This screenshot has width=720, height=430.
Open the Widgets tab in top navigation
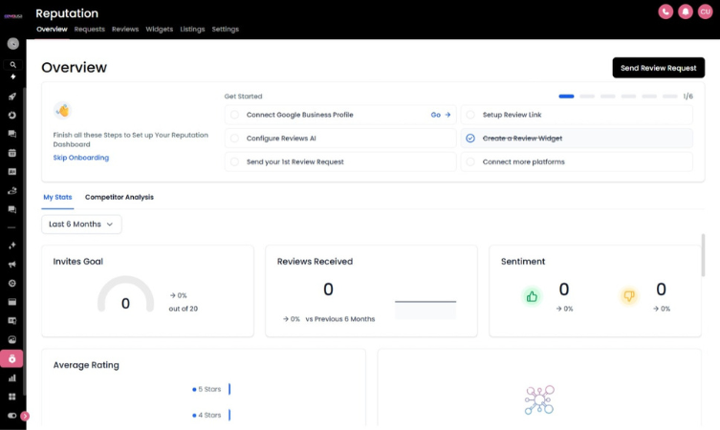tap(159, 30)
